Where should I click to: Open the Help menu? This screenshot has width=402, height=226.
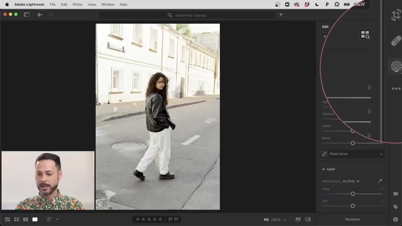point(124,4)
